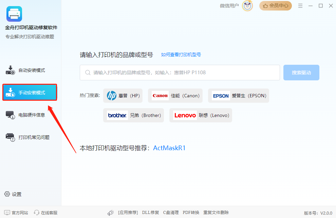Screen dimensions: 336x218
Task: Click the magnifier icon in search box
Action: pos(88,73)
